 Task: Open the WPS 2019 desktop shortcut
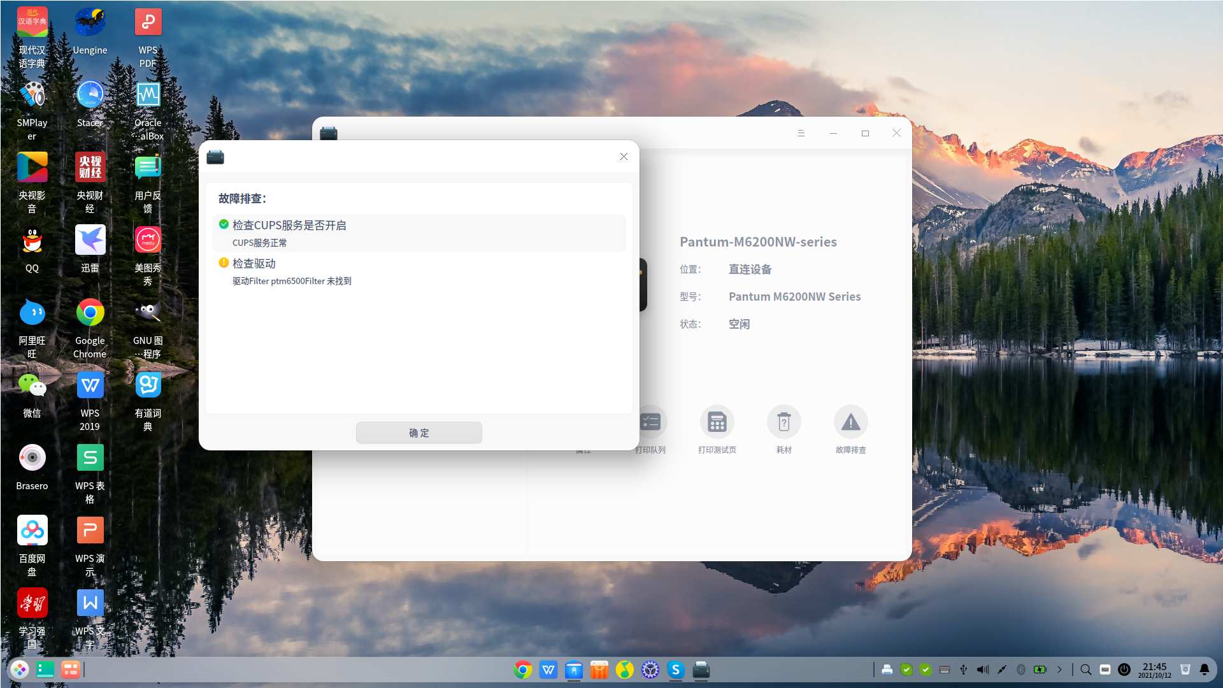pos(90,385)
